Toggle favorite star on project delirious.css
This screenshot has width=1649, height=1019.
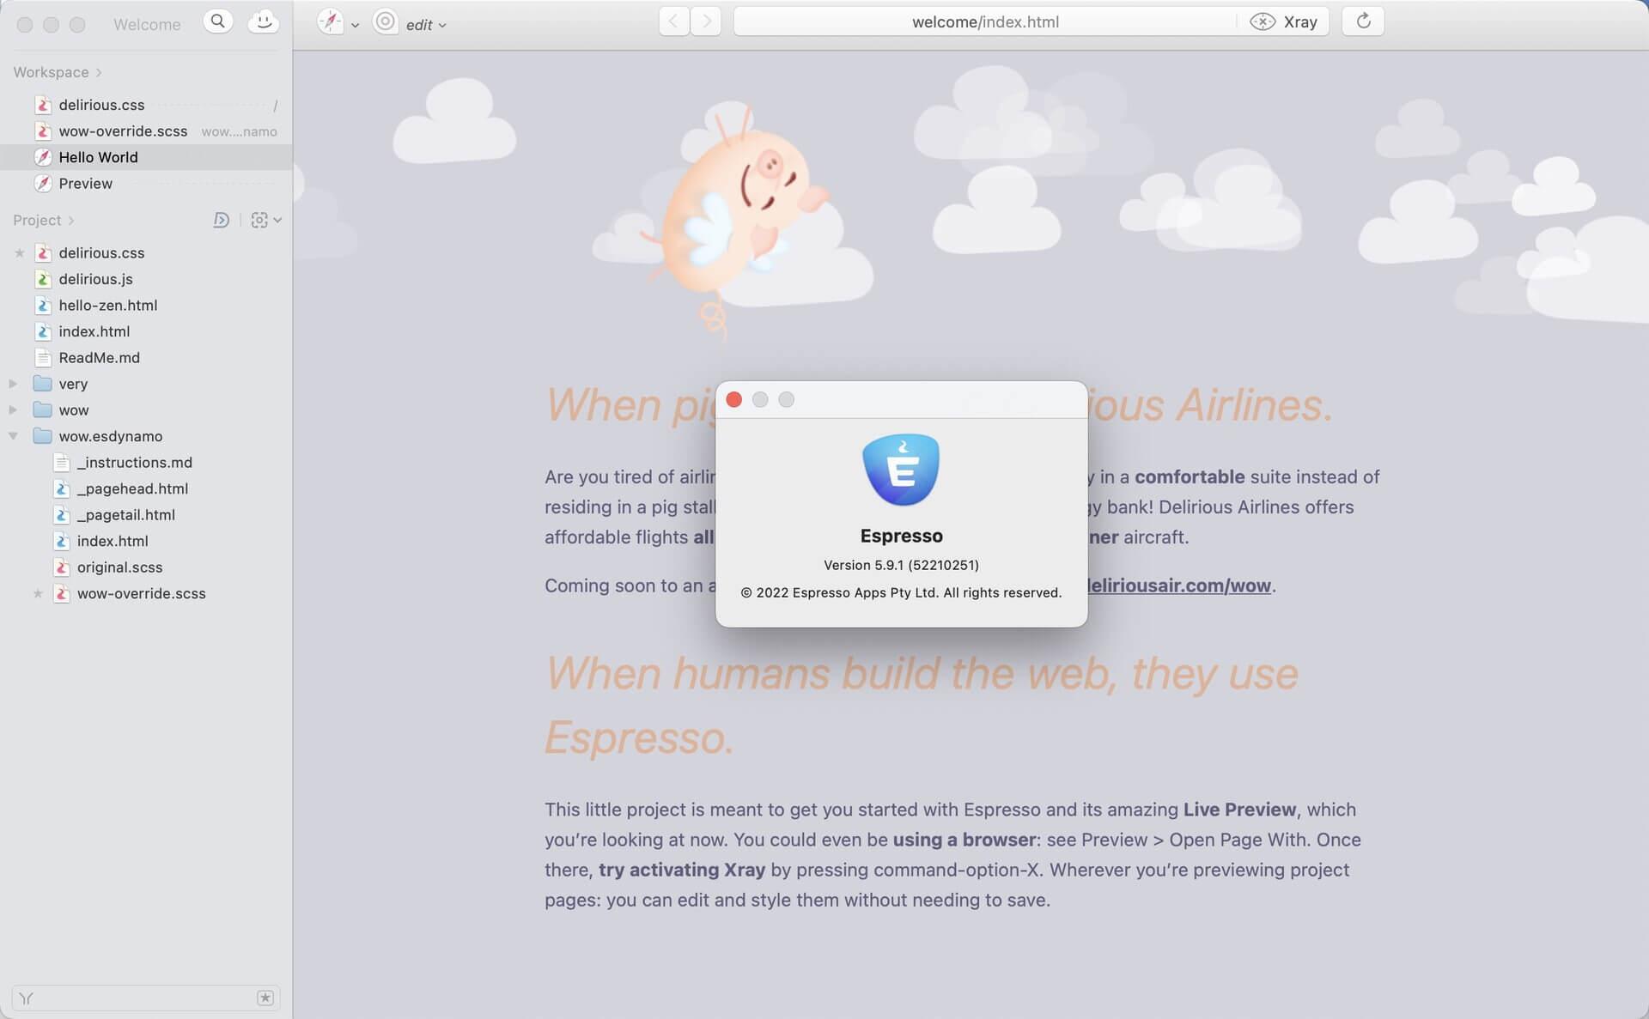coord(20,253)
